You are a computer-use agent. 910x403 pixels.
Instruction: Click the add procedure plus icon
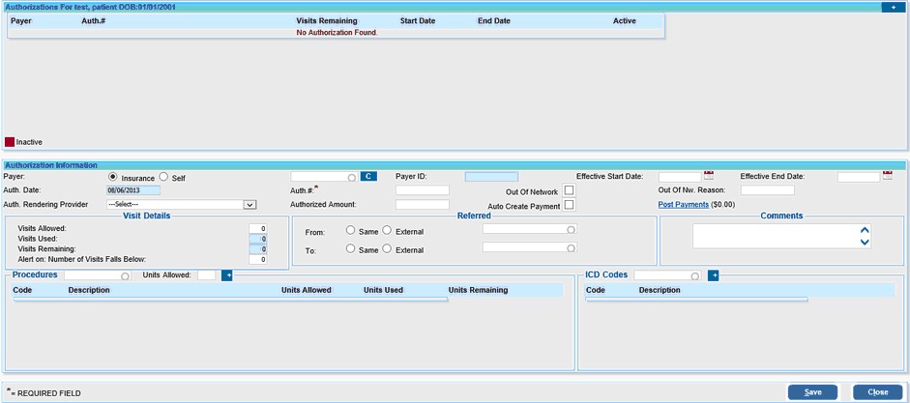pos(228,275)
